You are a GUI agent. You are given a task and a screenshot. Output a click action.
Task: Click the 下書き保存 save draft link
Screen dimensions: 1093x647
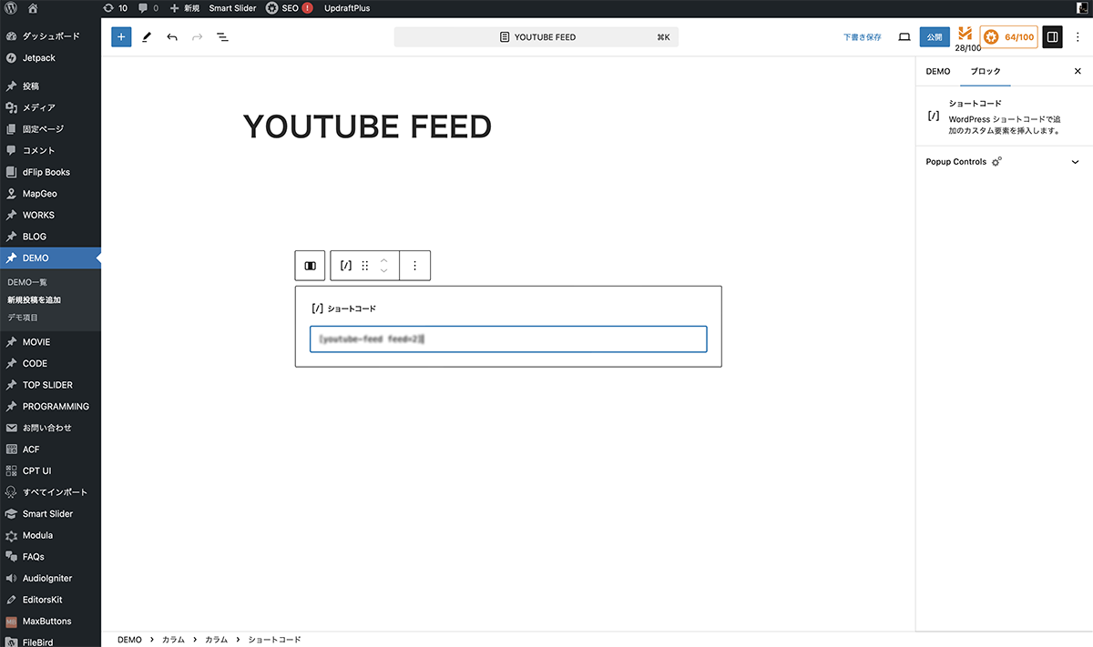point(862,37)
